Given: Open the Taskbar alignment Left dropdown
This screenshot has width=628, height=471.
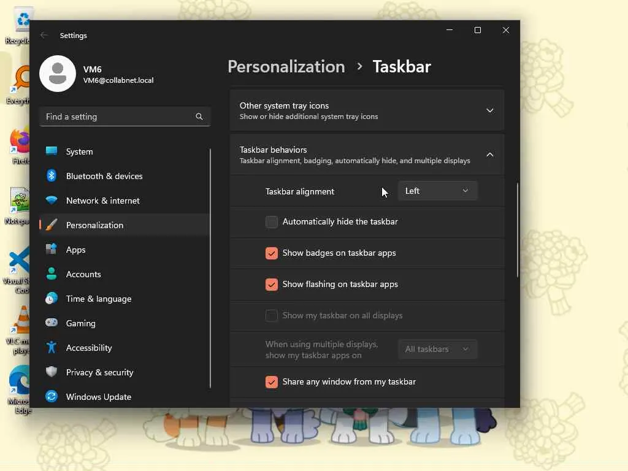Looking at the screenshot, I should point(437,191).
